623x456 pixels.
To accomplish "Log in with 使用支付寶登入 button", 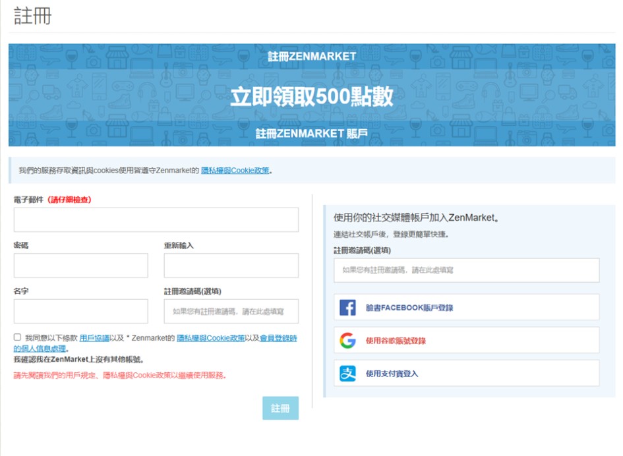I will pos(467,373).
